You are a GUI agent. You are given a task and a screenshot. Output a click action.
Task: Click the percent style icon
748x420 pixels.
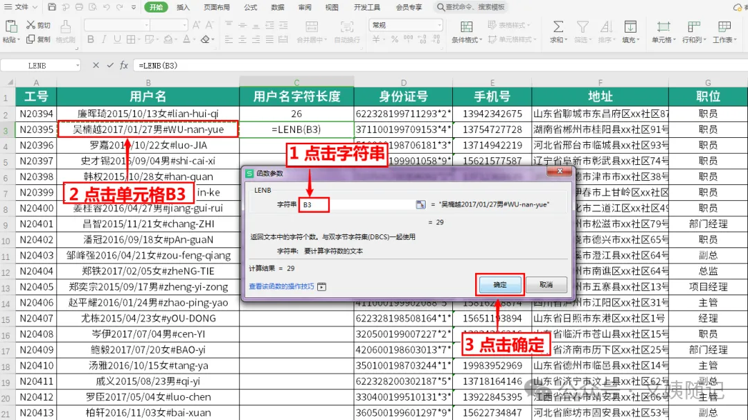point(395,40)
